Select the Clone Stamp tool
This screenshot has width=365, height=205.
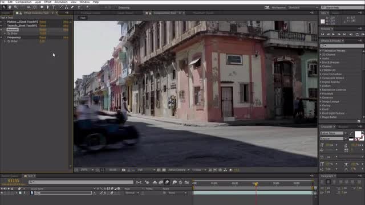(66, 7)
